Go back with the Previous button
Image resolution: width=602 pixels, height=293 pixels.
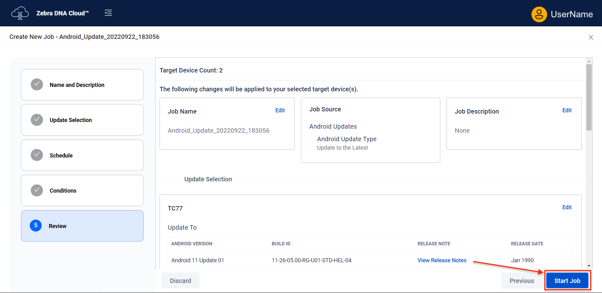522,281
